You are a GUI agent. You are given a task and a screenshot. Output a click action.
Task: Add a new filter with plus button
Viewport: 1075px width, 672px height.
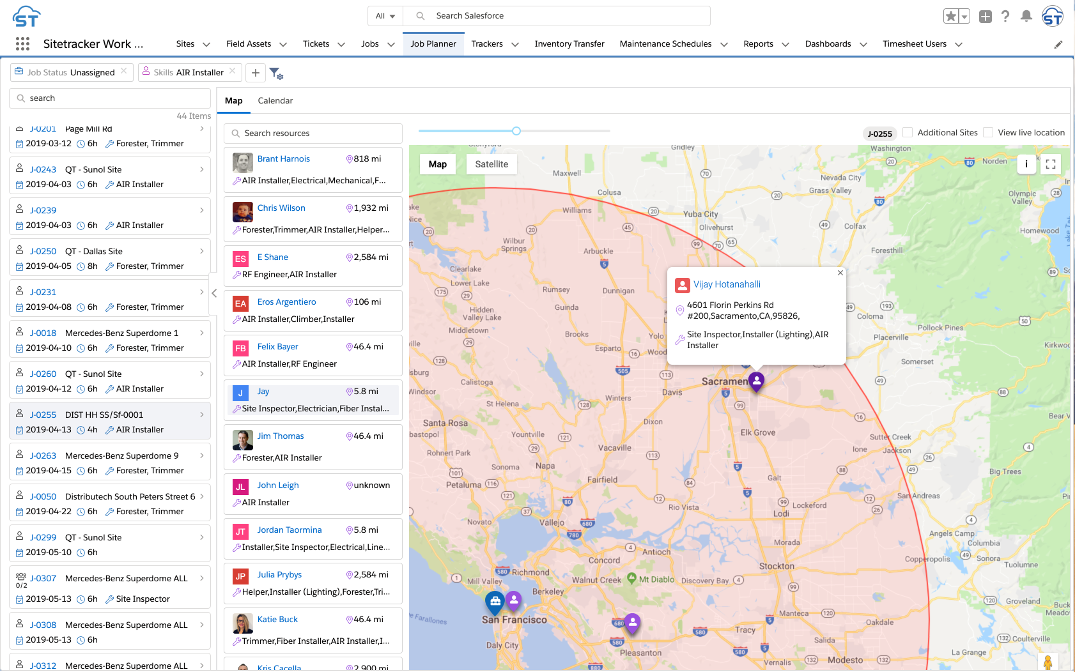[x=255, y=72]
